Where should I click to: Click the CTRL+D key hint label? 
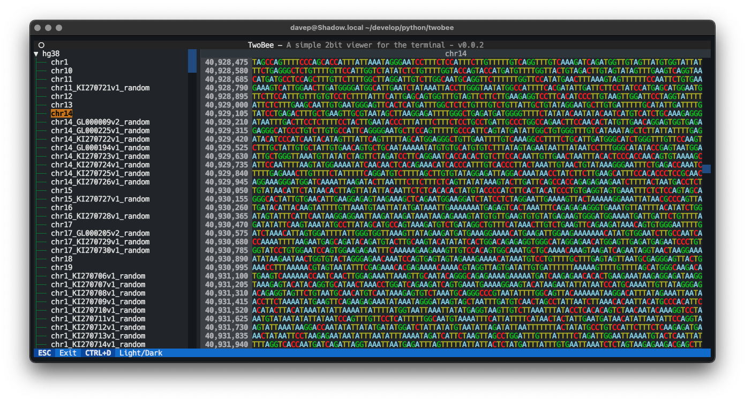click(98, 353)
